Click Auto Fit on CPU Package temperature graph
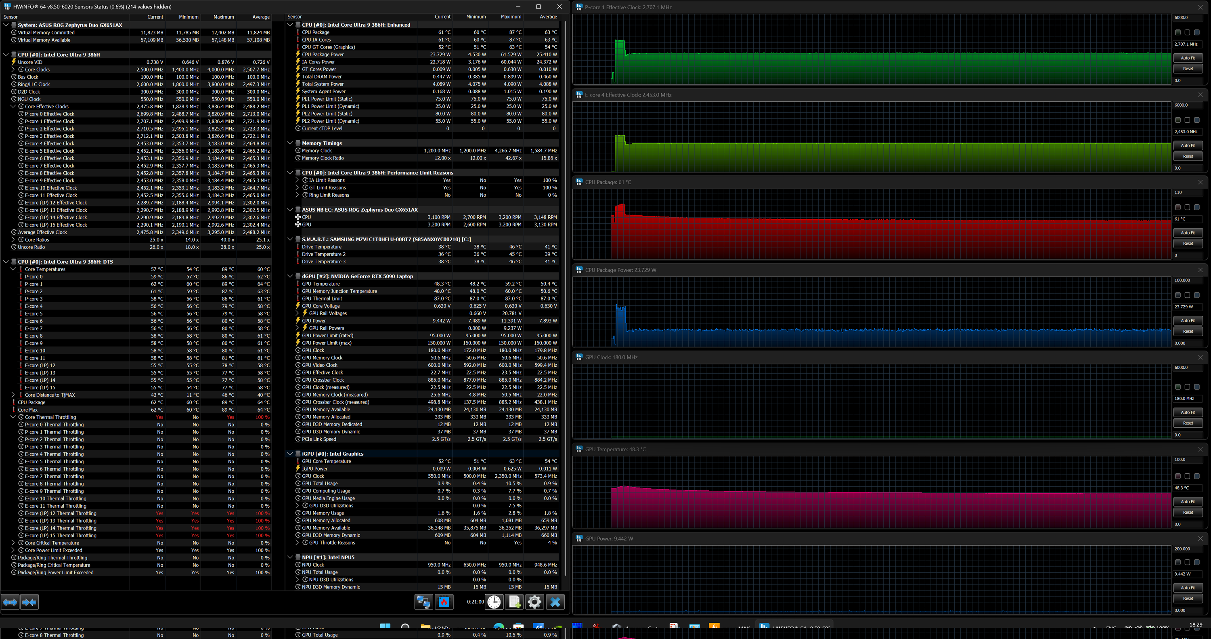 click(x=1188, y=233)
